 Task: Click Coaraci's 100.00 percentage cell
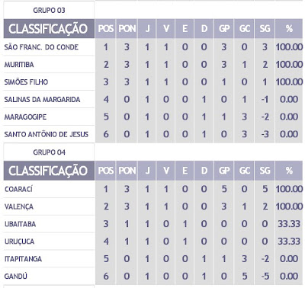click(x=289, y=189)
